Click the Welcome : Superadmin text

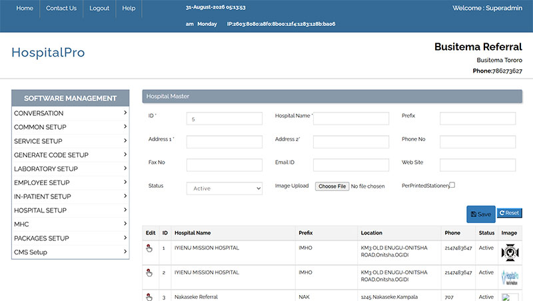pyautogui.click(x=487, y=8)
